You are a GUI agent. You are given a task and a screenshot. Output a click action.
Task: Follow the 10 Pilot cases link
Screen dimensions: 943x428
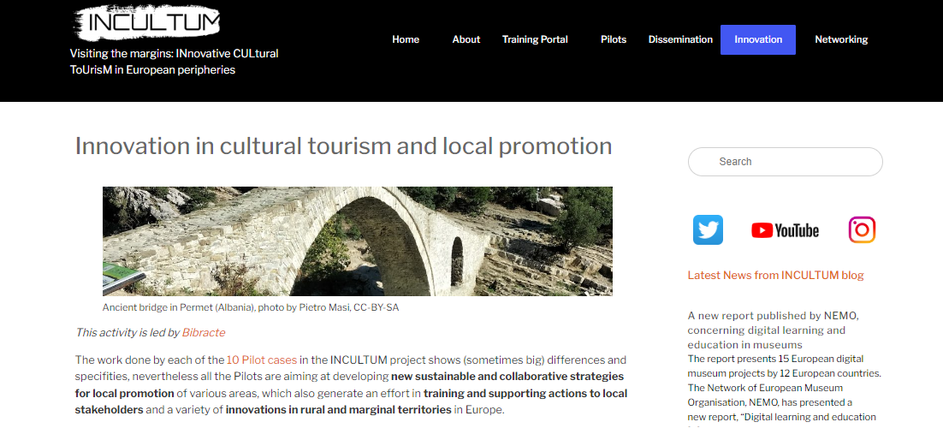(x=262, y=360)
